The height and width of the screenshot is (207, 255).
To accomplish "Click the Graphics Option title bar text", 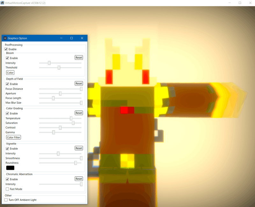I will pyautogui.click(x=18, y=38).
